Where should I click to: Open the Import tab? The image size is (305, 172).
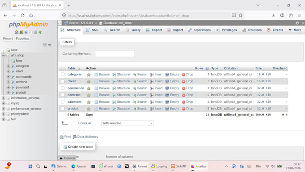point(175,30)
